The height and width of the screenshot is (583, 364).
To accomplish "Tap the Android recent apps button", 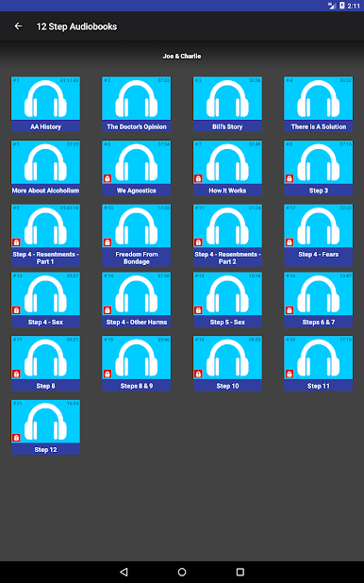I will click(x=240, y=572).
